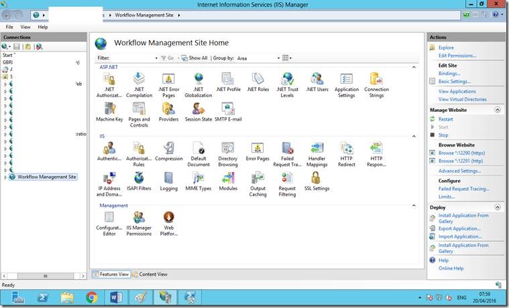Open .NET Trust Levels feature
This screenshot has width=509, height=308.
287,85
